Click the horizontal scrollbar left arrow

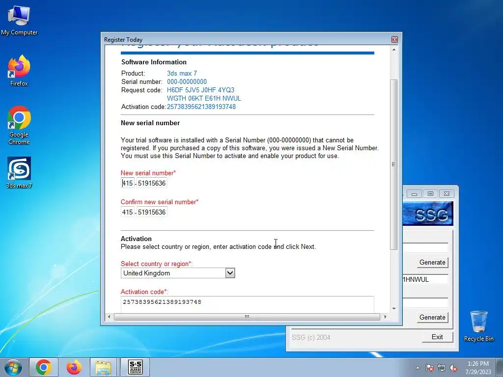[x=109, y=317]
